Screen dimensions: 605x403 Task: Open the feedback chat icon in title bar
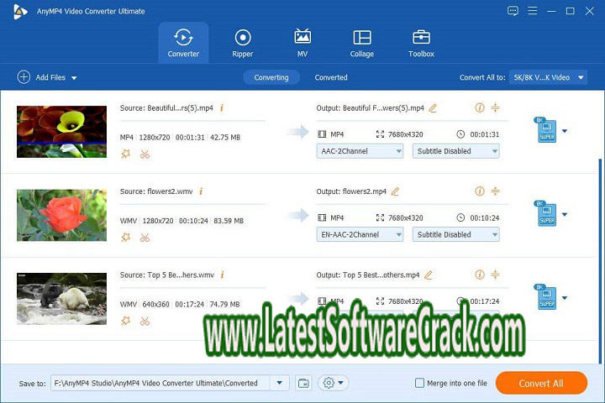(513, 11)
